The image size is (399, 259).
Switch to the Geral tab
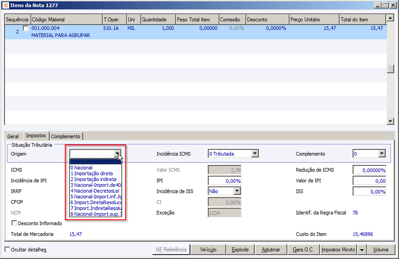pos(13,136)
